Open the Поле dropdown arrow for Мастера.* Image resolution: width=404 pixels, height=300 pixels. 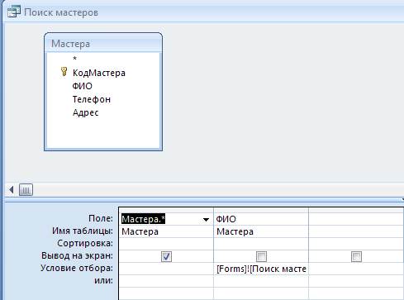pos(206,219)
